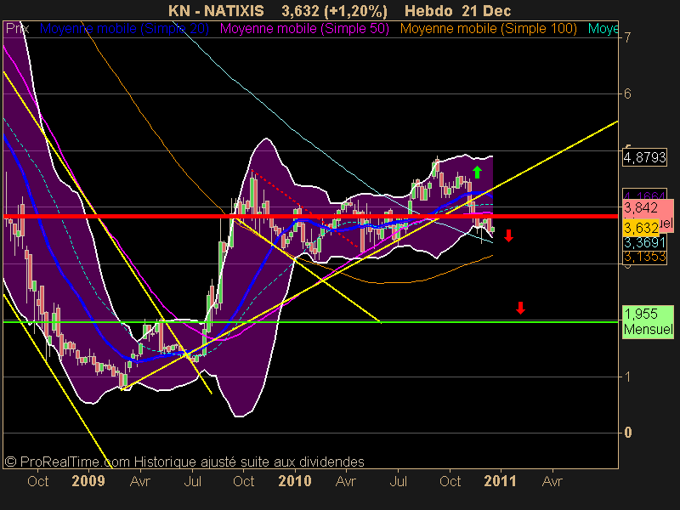Click the Oct label before 2009

(37, 481)
